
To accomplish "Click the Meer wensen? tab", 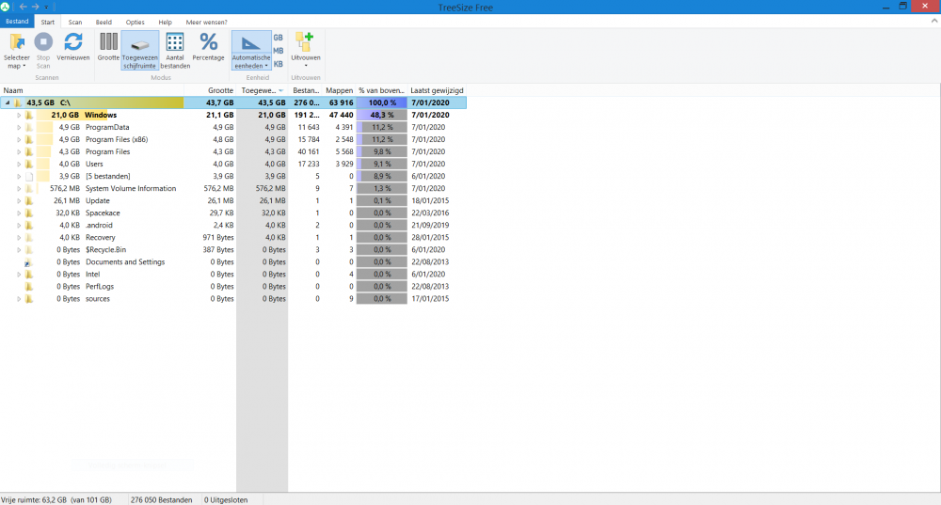I will pyautogui.click(x=206, y=22).
